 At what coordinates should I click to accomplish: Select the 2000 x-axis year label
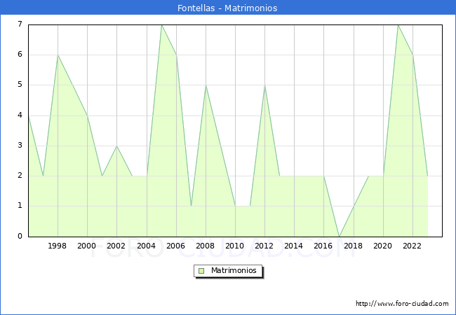tap(86, 246)
